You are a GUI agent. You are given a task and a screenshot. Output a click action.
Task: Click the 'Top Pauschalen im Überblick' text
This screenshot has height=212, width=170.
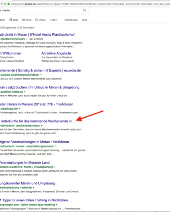[57, 57]
